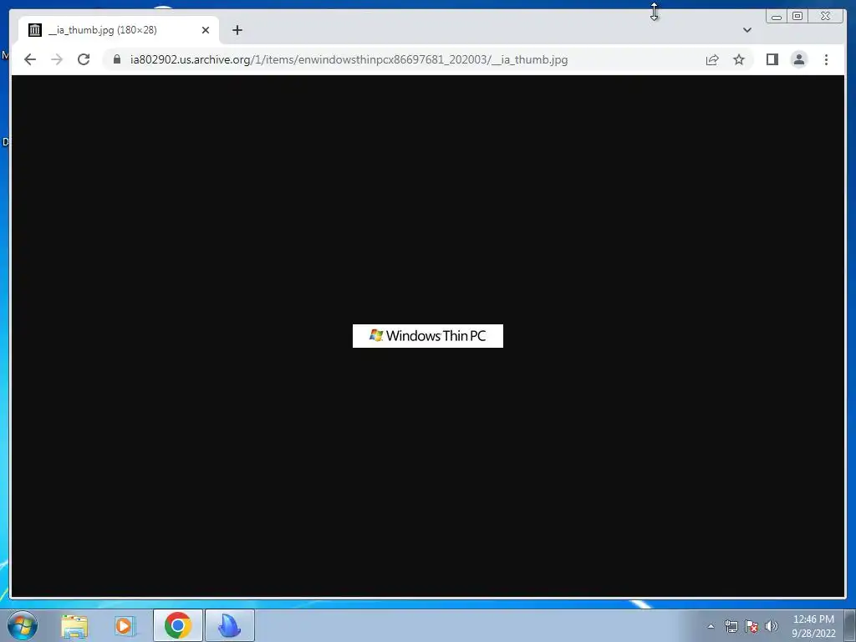Expand the tab search dropdown
This screenshot has width=856, height=642.
point(746,30)
